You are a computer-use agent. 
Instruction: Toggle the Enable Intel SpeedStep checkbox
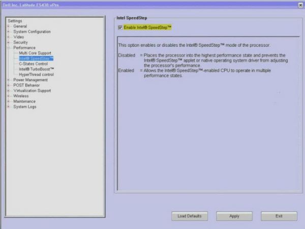click(120, 27)
